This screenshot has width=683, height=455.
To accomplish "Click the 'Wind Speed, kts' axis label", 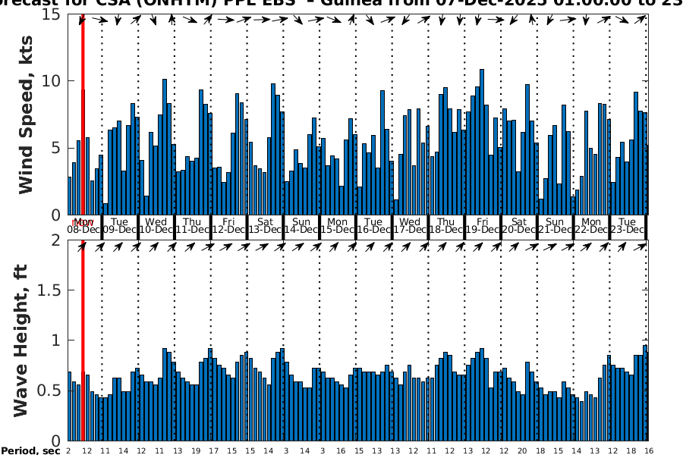I will 27,114.
